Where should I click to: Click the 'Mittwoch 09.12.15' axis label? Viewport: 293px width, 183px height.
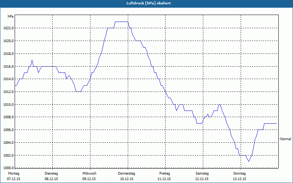pyautogui.click(x=89, y=176)
